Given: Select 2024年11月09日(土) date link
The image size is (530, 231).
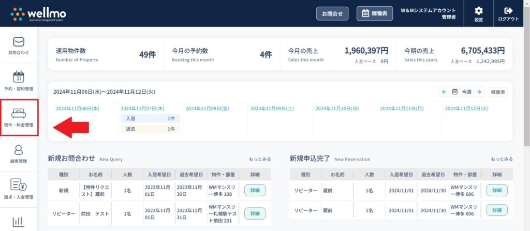Looking at the screenshot, I should [272, 109].
